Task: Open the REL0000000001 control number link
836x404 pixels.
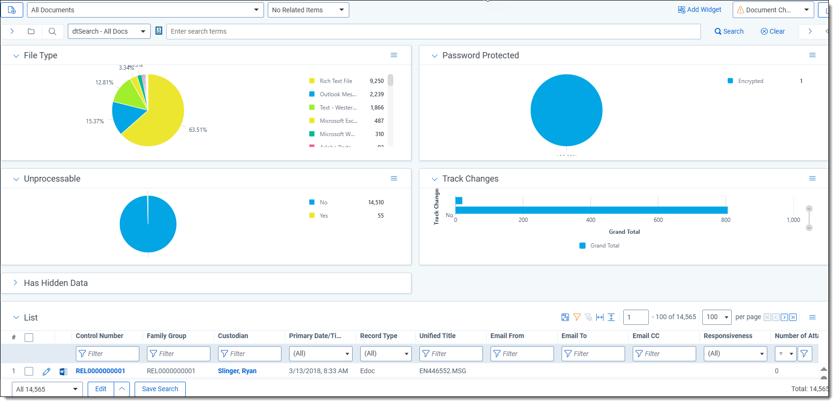Action: pyautogui.click(x=100, y=371)
